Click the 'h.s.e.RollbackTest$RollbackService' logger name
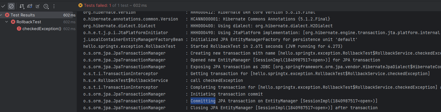Image resolution: width=441 pixels, height=112 pixels. [x=126, y=80]
